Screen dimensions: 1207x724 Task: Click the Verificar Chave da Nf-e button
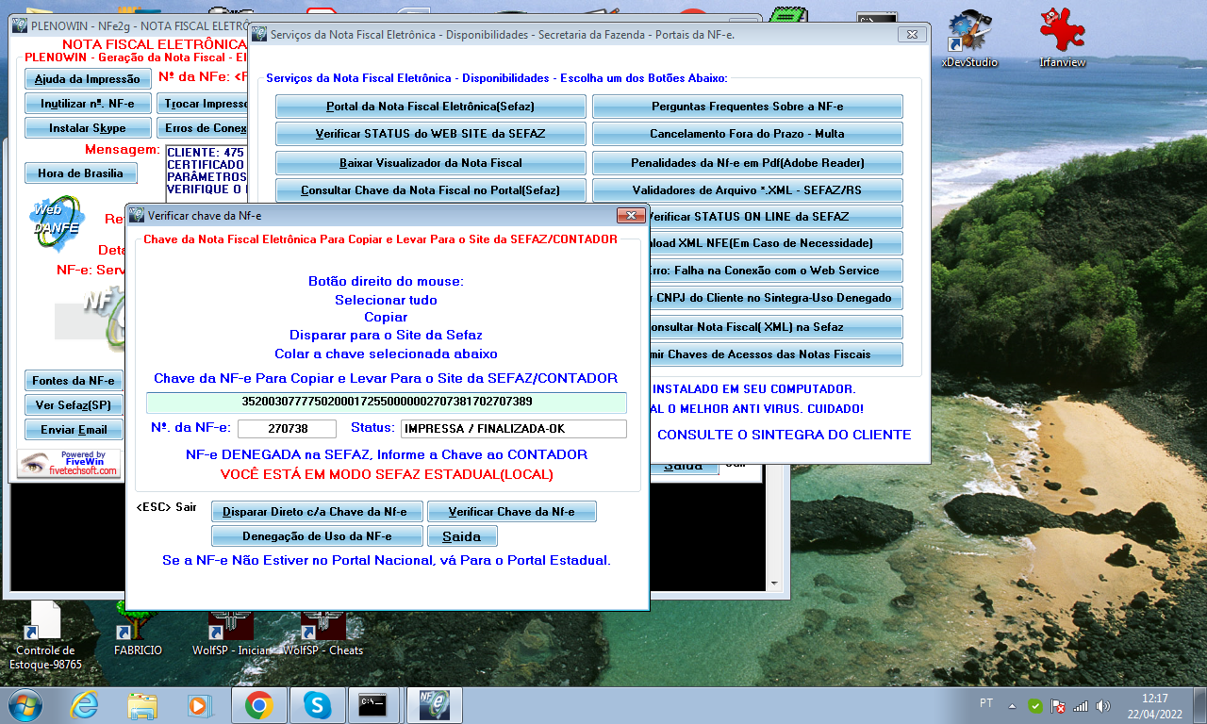click(x=512, y=512)
